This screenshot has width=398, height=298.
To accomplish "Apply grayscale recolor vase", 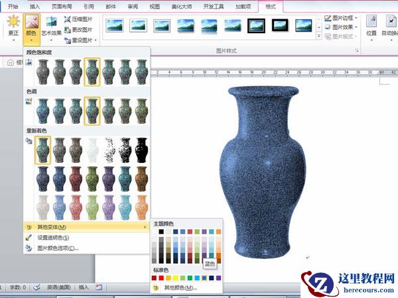I will pyautogui.click(x=59, y=150).
